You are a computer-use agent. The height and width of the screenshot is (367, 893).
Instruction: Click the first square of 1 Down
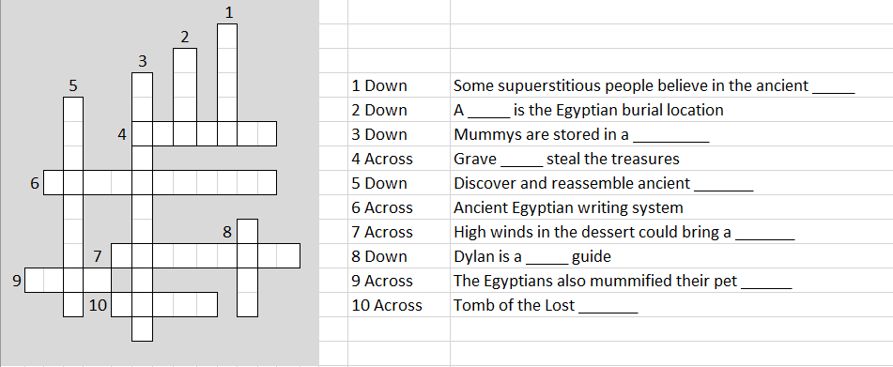click(227, 36)
